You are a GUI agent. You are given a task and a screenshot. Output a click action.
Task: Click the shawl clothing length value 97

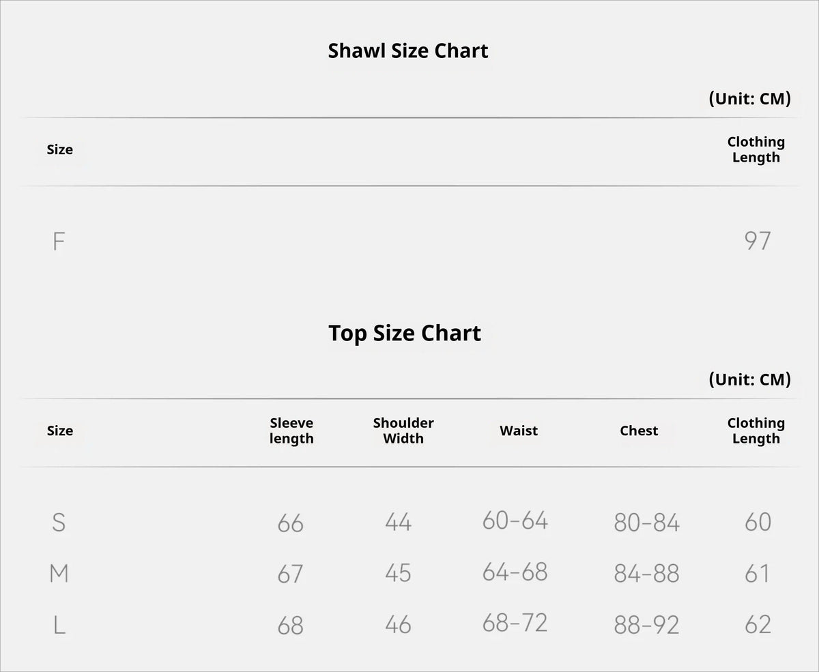point(758,241)
